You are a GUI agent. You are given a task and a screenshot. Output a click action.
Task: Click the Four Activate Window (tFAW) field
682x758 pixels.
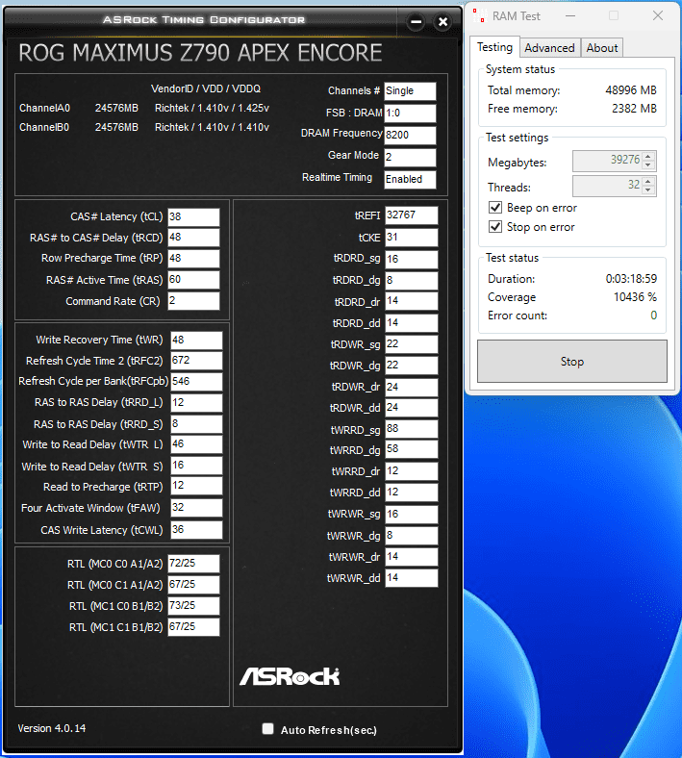click(x=197, y=508)
